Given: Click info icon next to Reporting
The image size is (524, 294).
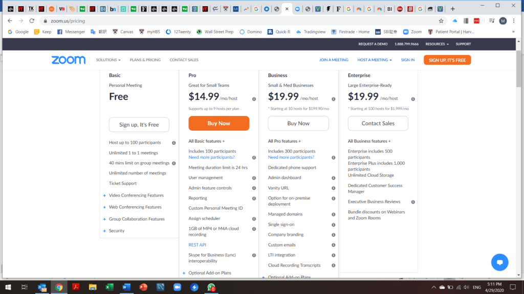Looking at the screenshot, I should pyautogui.click(x=254, y=198).
